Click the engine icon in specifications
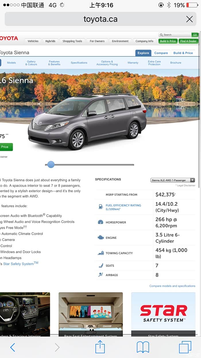This screenshot has width=201, height=358. (101, 238)
